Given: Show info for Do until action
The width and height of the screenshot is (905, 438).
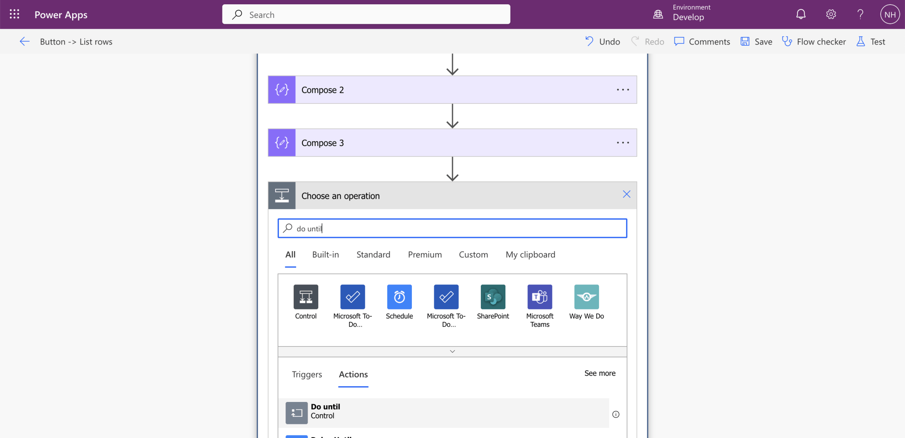Looking at the screenshot, I should click(x=616, y=414).
